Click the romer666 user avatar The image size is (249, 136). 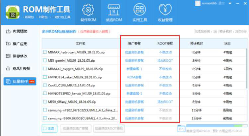[x=198, y=3]
